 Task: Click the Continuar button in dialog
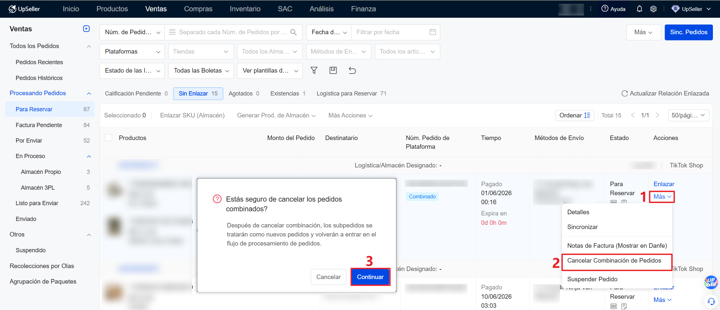click(370, 277)
